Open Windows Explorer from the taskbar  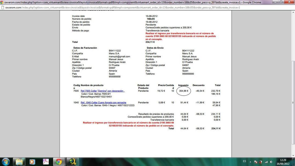19,162
